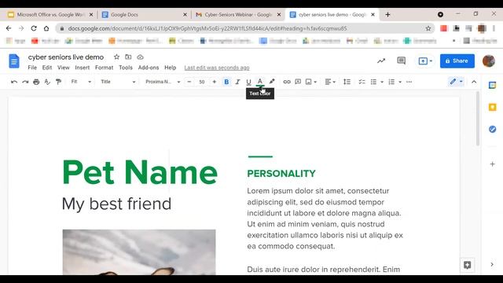Viewport: 503px width, 283px height.
Task: Check document cloud save status icon
Action: (140, 57)
